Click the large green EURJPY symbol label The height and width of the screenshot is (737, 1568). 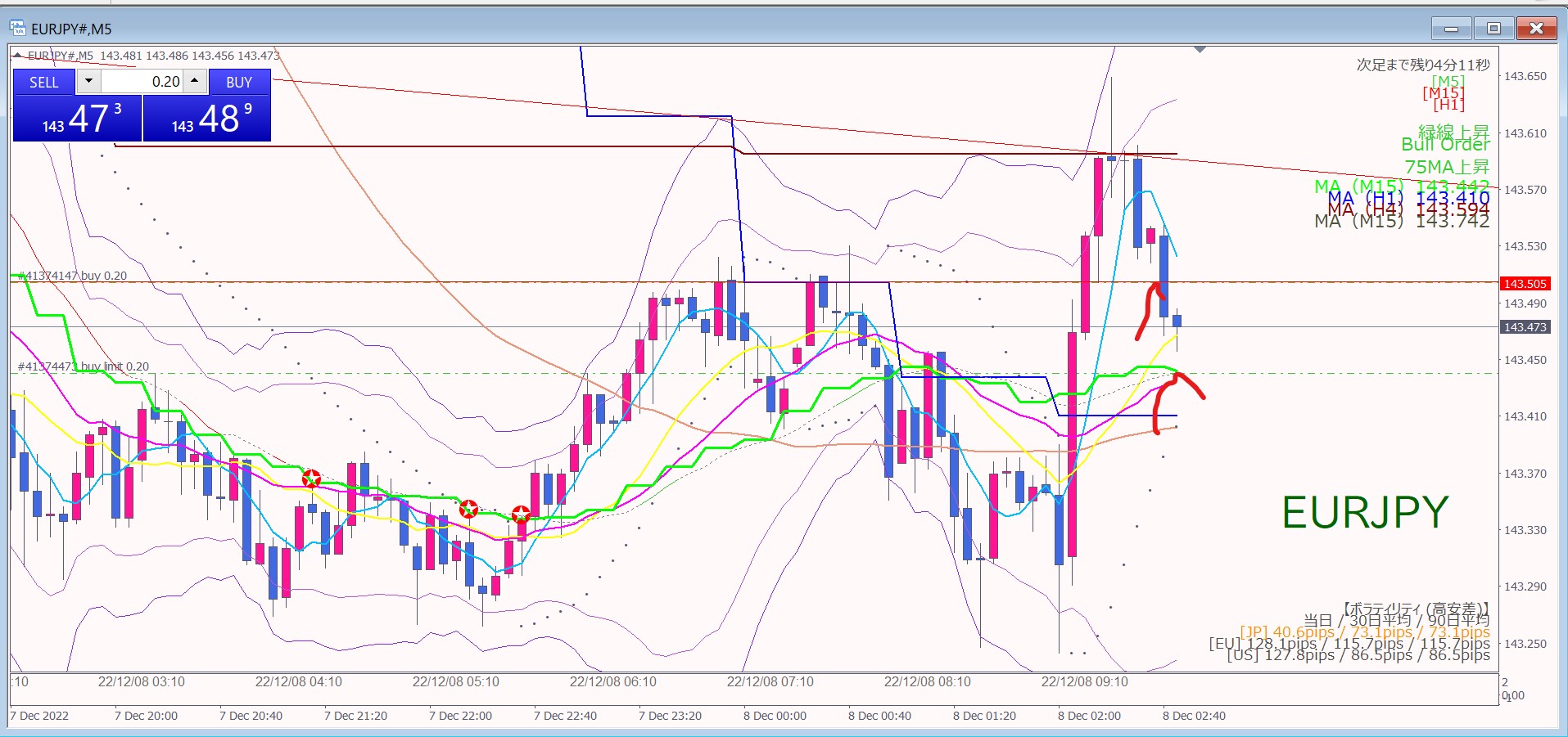[1365, 513]
